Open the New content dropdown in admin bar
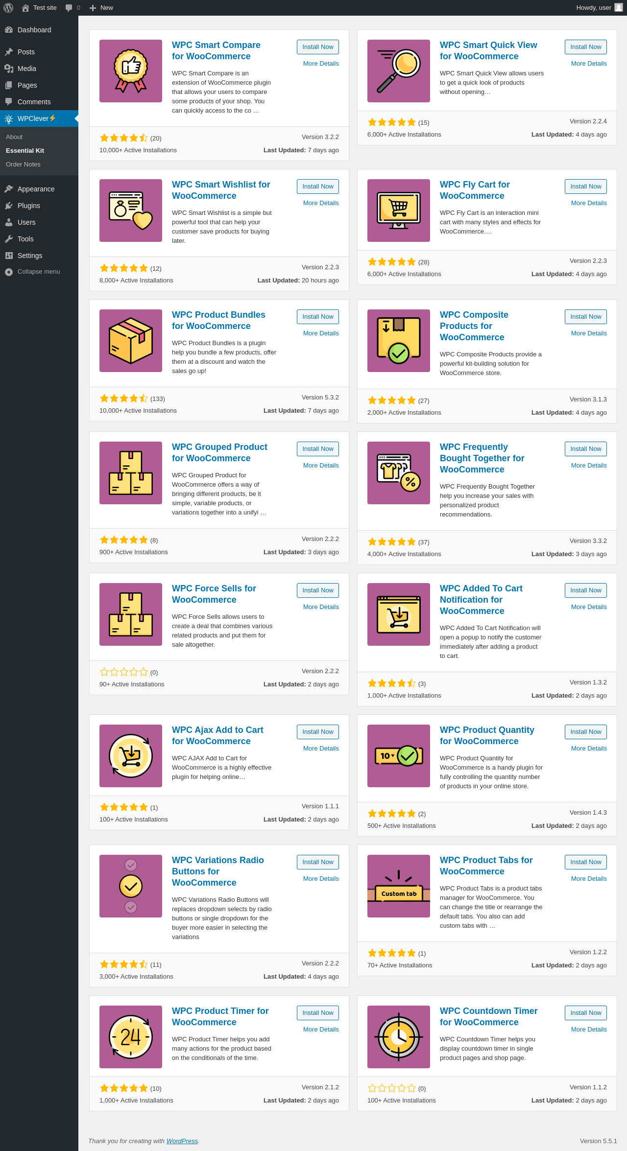This screenshot has width=627, height=1151. (101, 8)
